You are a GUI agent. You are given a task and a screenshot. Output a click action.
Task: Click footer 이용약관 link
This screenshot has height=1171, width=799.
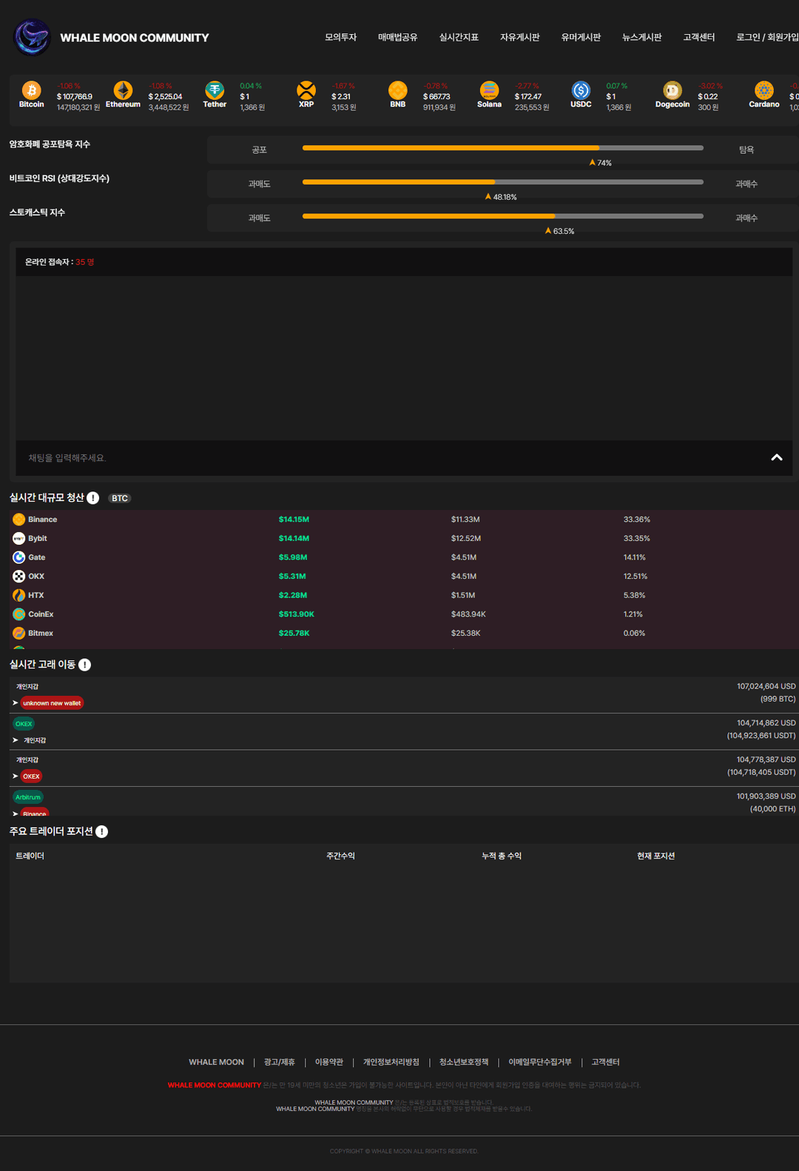click(x=329, y=1062)
